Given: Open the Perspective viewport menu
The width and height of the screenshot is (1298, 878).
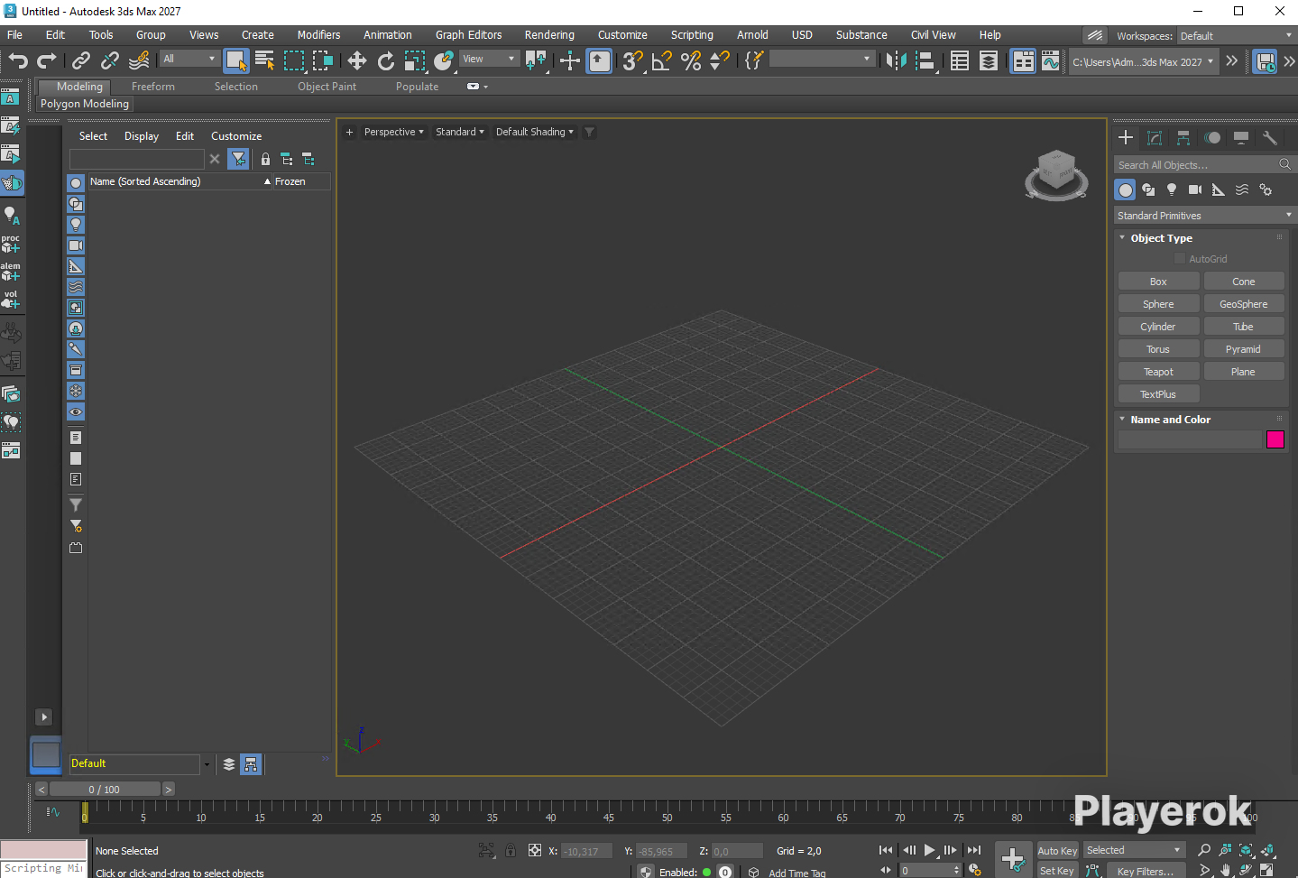Looking at the screenshot, I should 393,132.
